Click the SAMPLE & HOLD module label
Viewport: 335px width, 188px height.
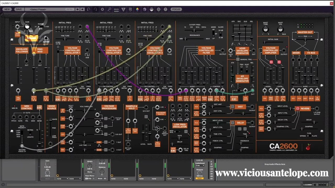pyautogui.click(x=131, y=107)
